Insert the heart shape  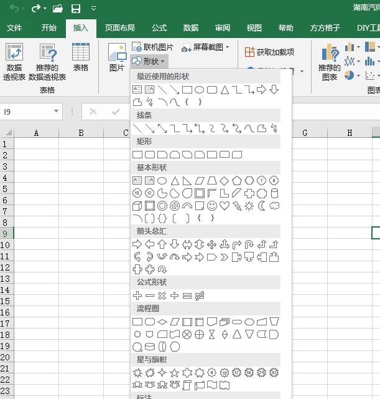tap(225, 206)
